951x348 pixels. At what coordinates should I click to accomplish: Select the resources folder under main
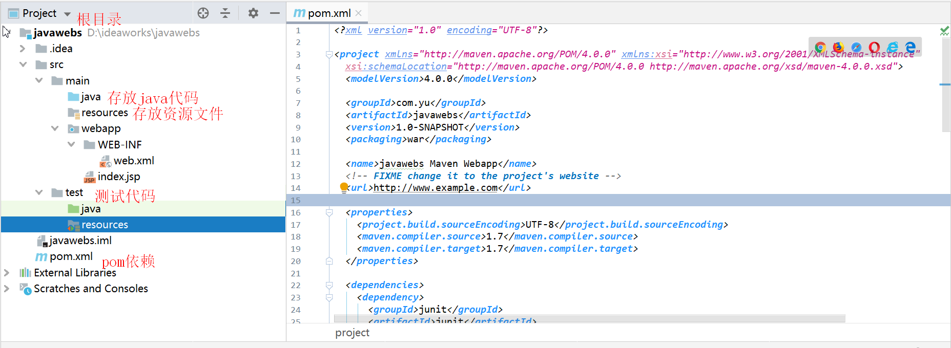(105, 113)
